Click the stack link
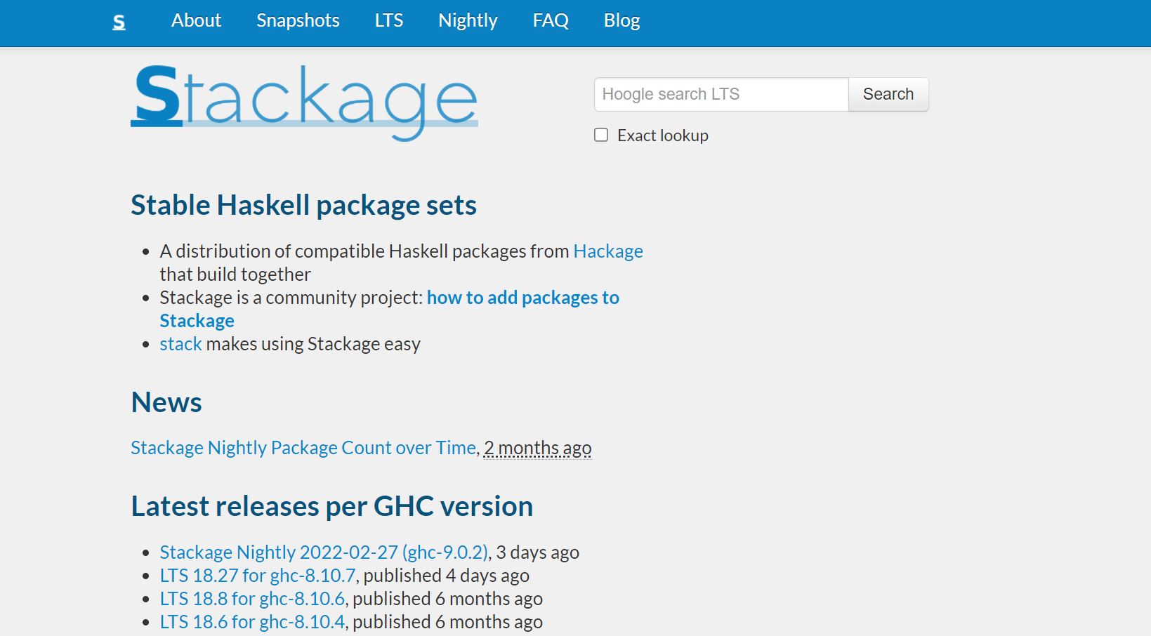Viewport: 1151px width, 636px height. (180, 344)
